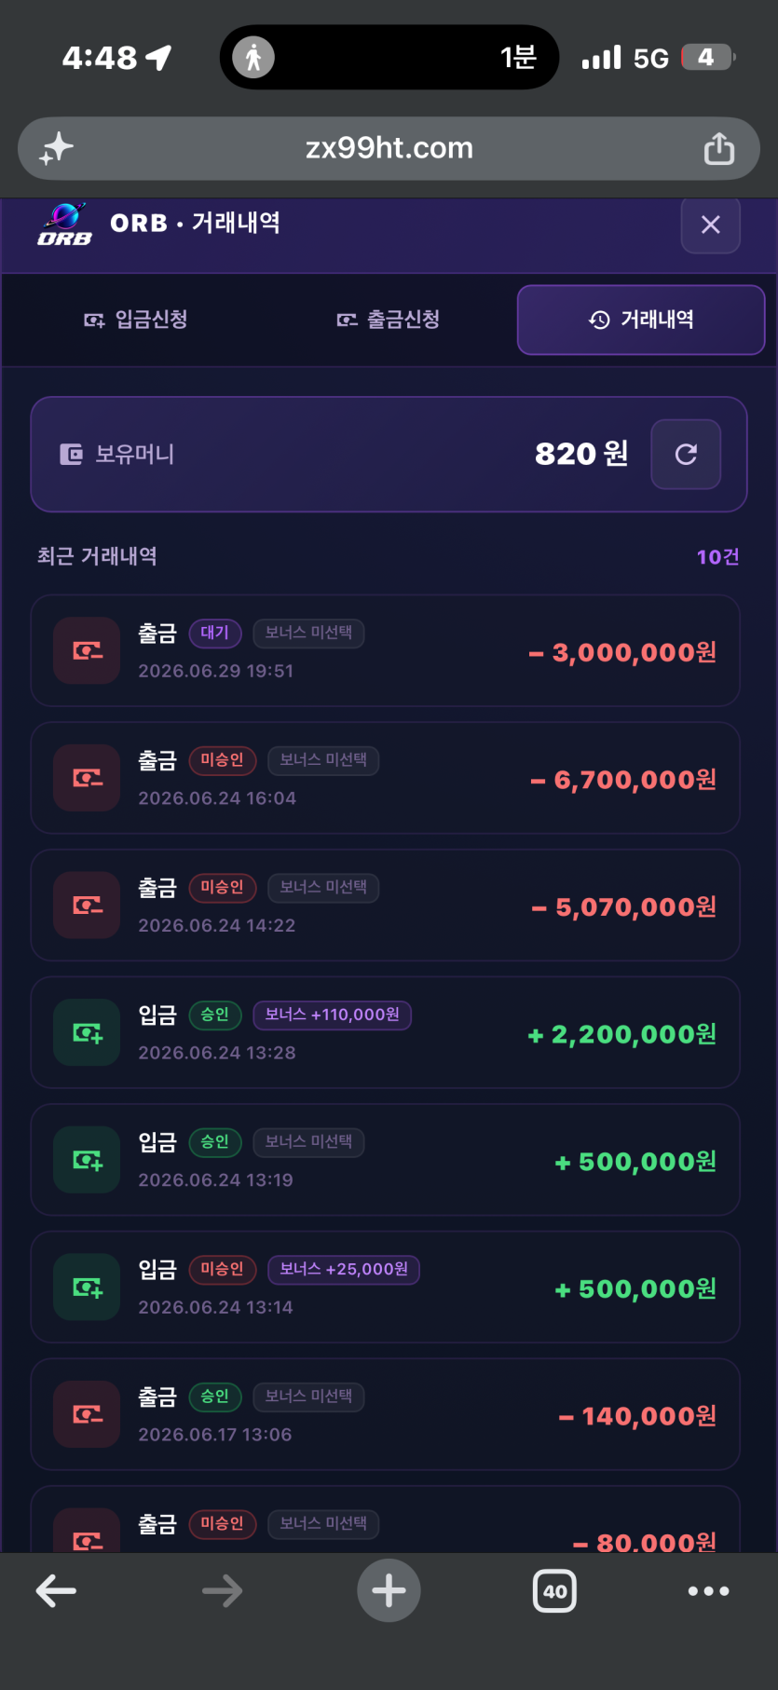Tap the 보너스 +110,000원 badge
This screenshot has width=778, height=1690.
[333, 1015]
